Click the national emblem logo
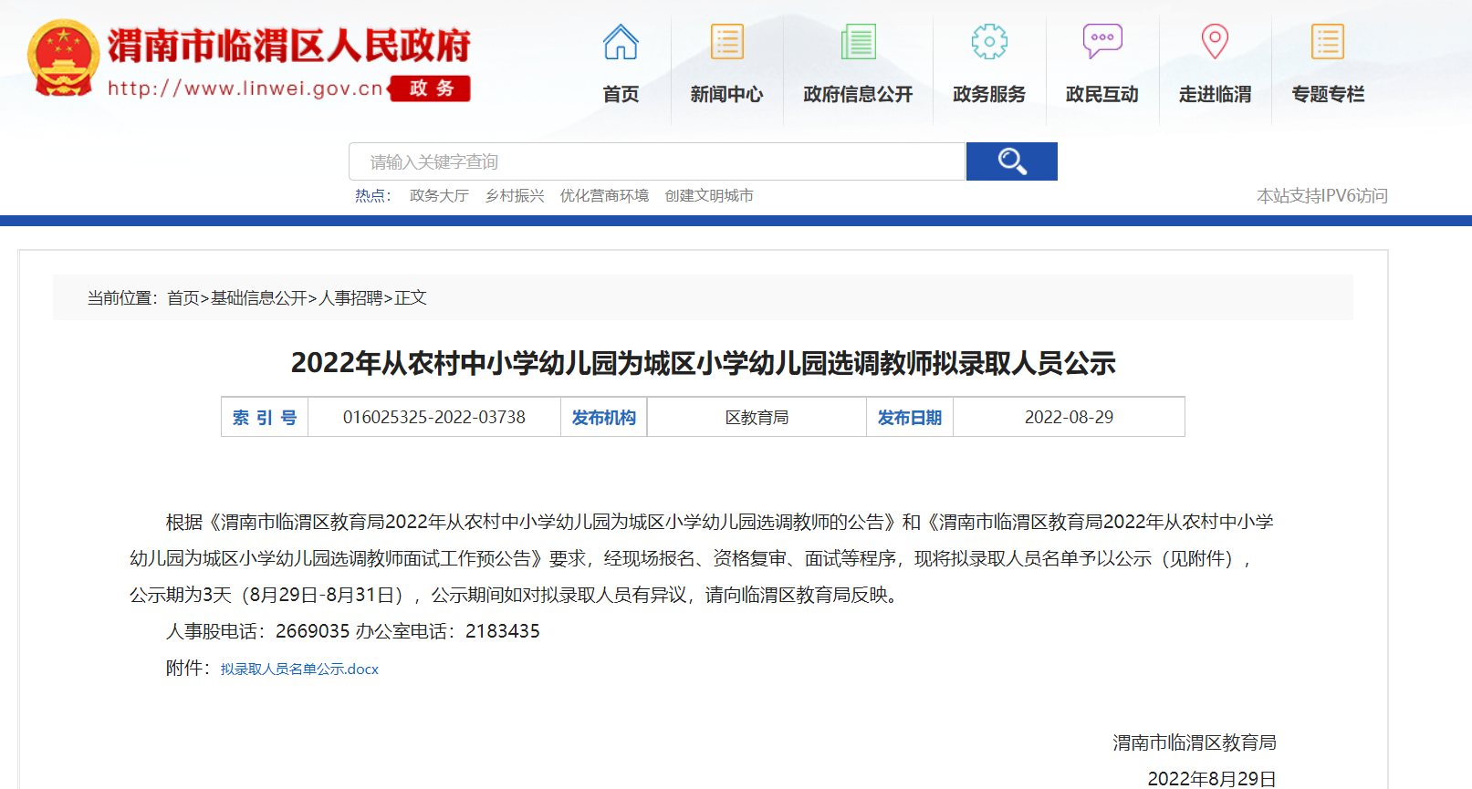The width and height of the screenshot is (1472, 789). 63,58
